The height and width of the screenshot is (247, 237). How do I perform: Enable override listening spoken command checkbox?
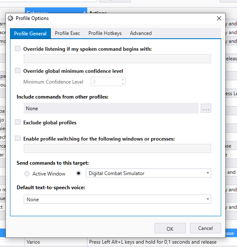coord(17,49)
